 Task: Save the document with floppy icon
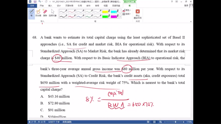(x=35, y=2)
